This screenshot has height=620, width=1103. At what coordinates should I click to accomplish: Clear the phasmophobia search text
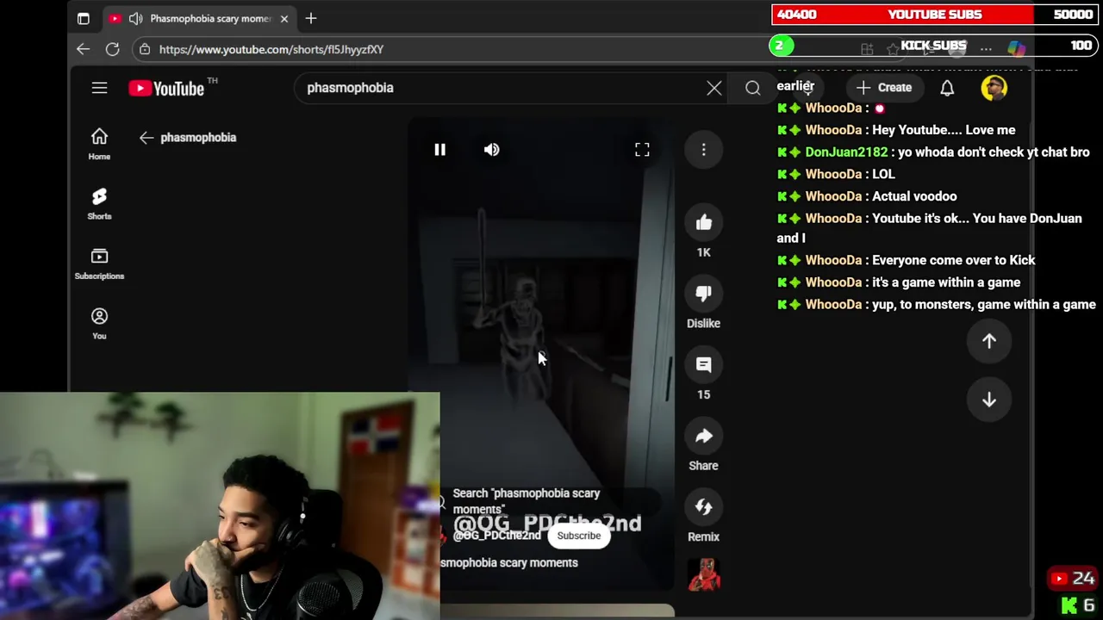coord(714,88)
